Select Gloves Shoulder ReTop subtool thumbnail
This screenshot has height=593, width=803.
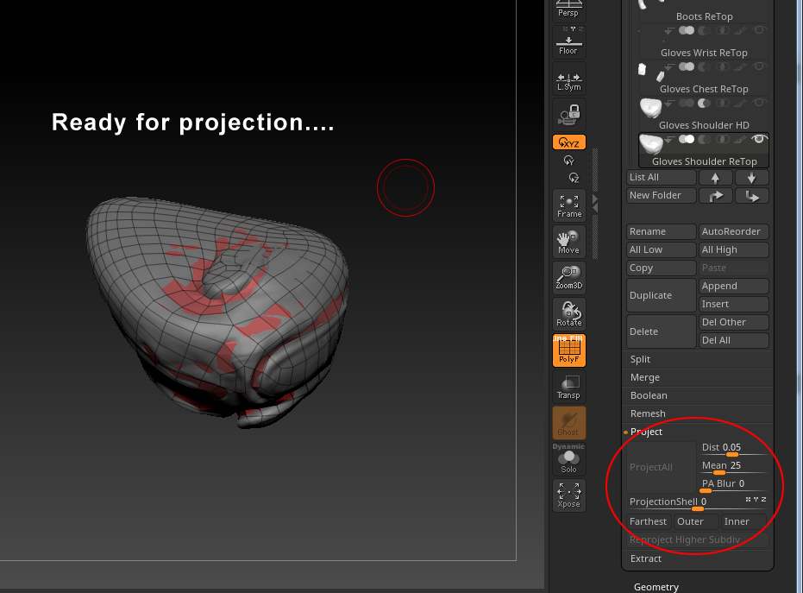[651, 144]
